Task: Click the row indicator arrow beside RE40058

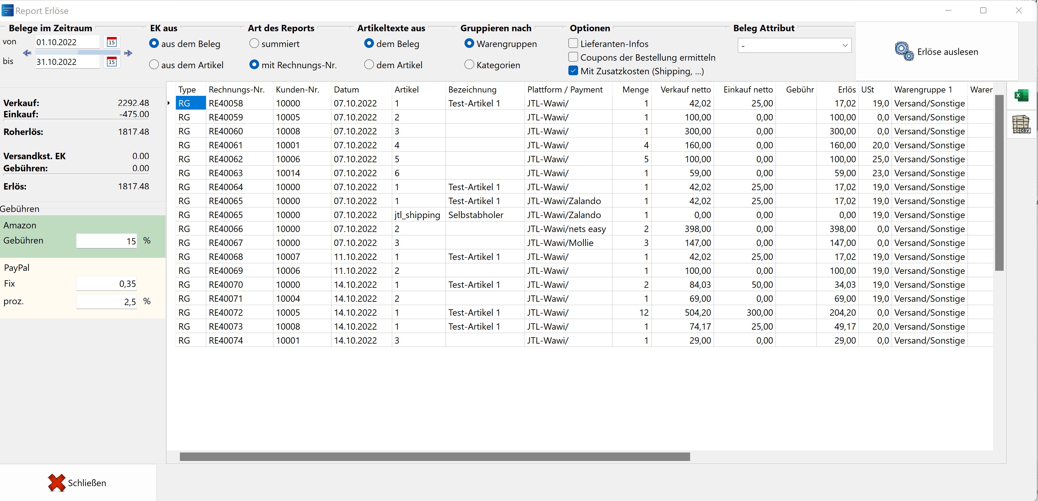Action: pos(169,103)
